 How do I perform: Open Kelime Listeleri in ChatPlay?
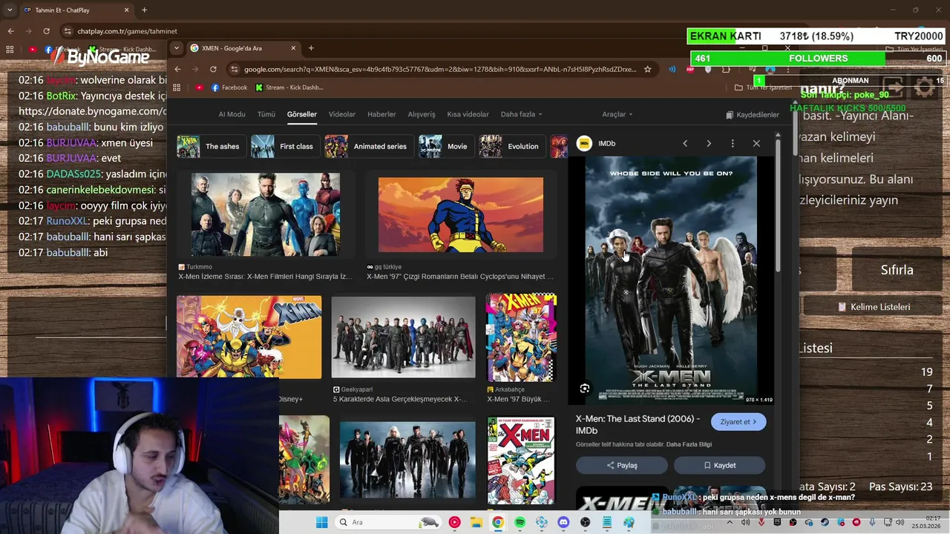pyautogui.click(x=874, y=307)
